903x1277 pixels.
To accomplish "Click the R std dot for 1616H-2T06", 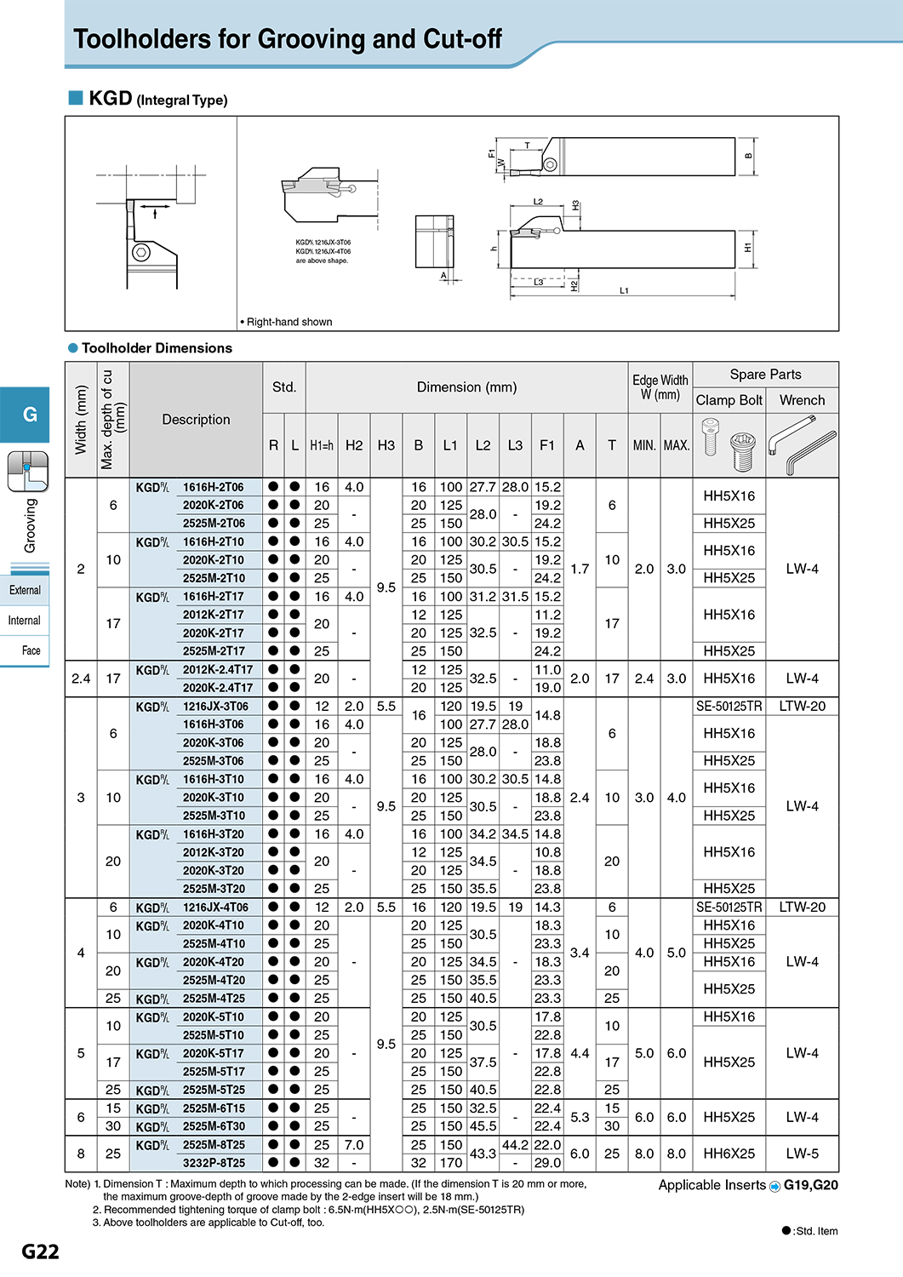I will tap(273, 487).
